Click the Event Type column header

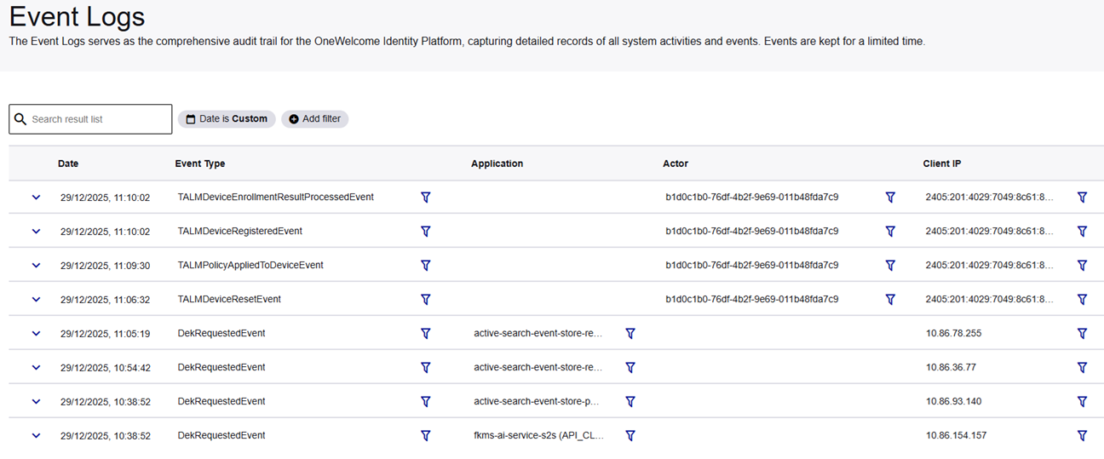coord(200,164)
